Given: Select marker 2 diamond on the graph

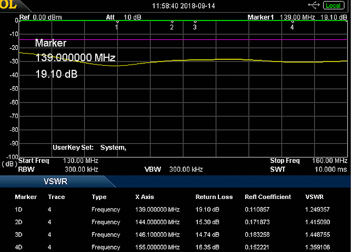Looking at the screenshot, I should click(x=172, y=22).
